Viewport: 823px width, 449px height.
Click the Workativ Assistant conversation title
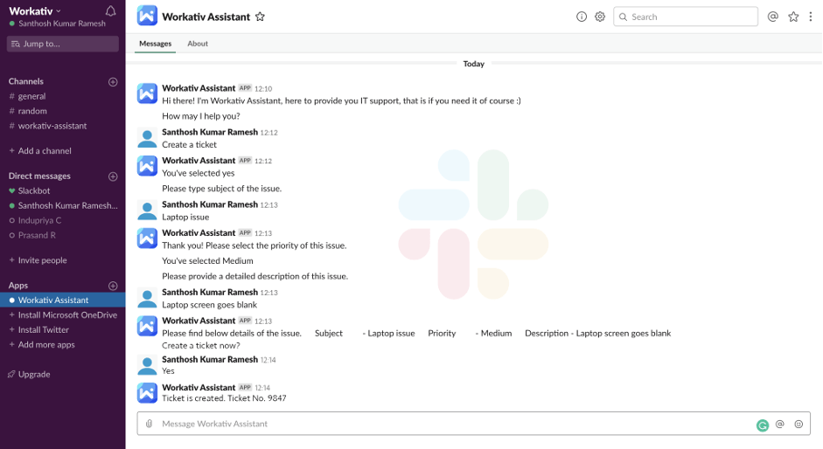[x=206, y=17]
